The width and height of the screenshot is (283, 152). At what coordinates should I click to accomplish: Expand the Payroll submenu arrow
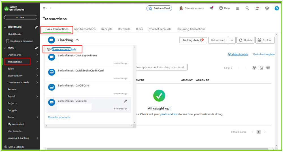click(x=37, y=96)
